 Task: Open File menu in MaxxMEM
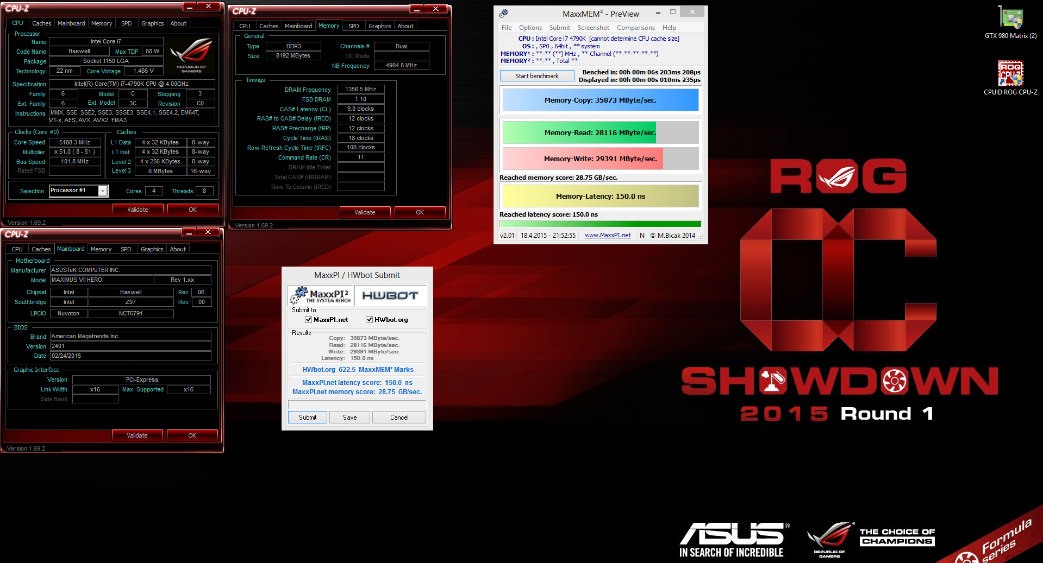(x=507, y=28)
